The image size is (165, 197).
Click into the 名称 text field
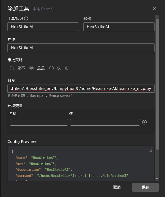(x=119, y=27)
